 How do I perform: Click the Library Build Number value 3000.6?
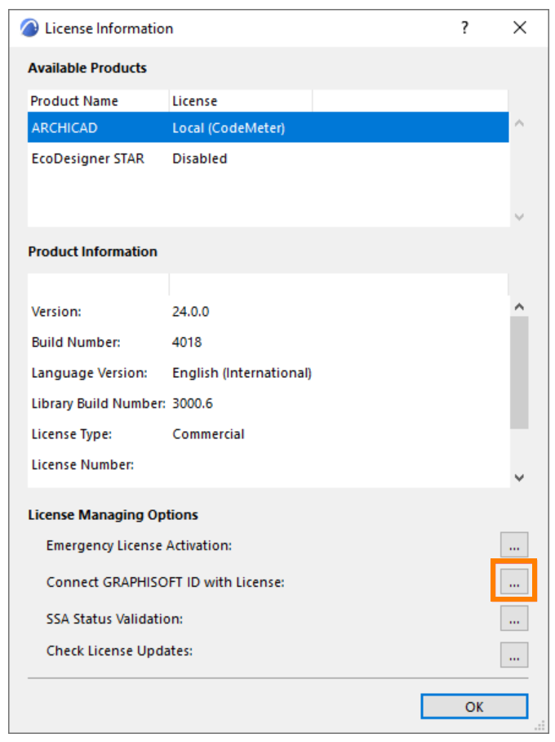point(192,403)
